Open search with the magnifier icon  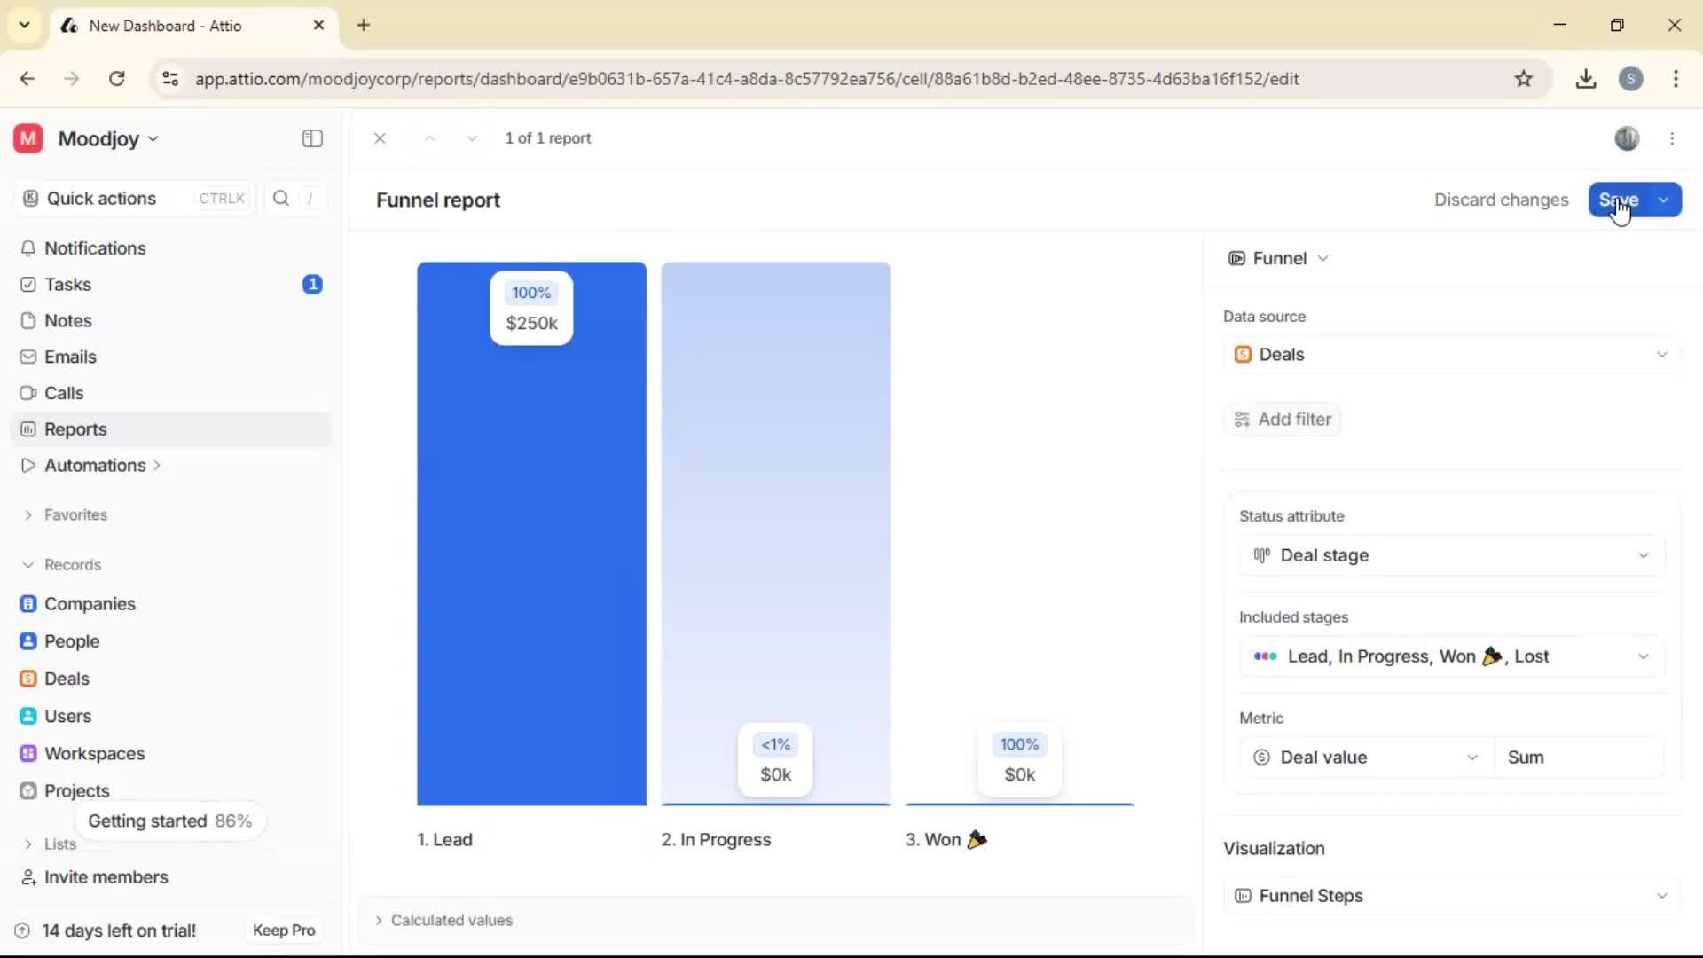point(280,198)
